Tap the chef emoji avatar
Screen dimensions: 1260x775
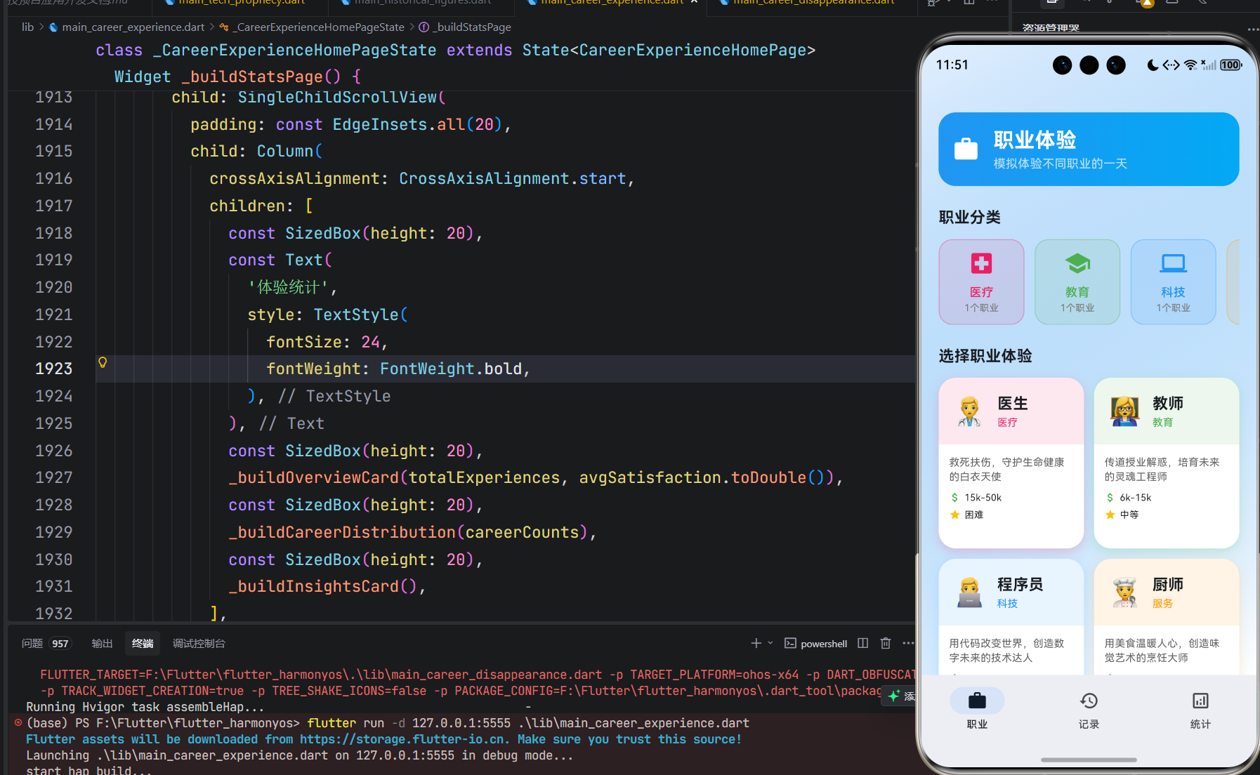click(x=1124, y=592)
